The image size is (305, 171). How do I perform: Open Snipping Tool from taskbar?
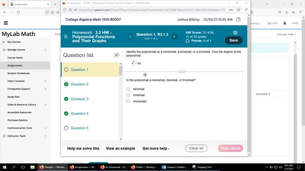202,167
